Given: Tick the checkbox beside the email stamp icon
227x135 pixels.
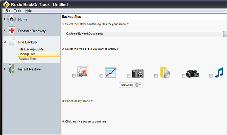Looking at the screenshot, I should 74,76.
